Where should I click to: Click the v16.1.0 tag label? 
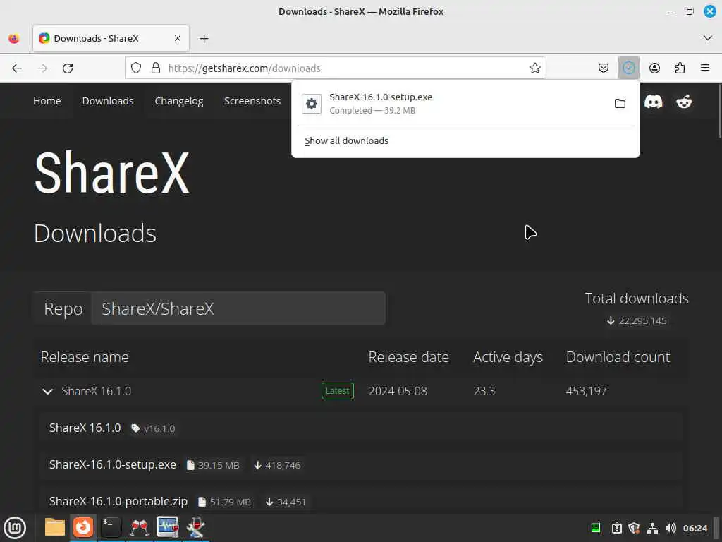click(x=153, y=428)
